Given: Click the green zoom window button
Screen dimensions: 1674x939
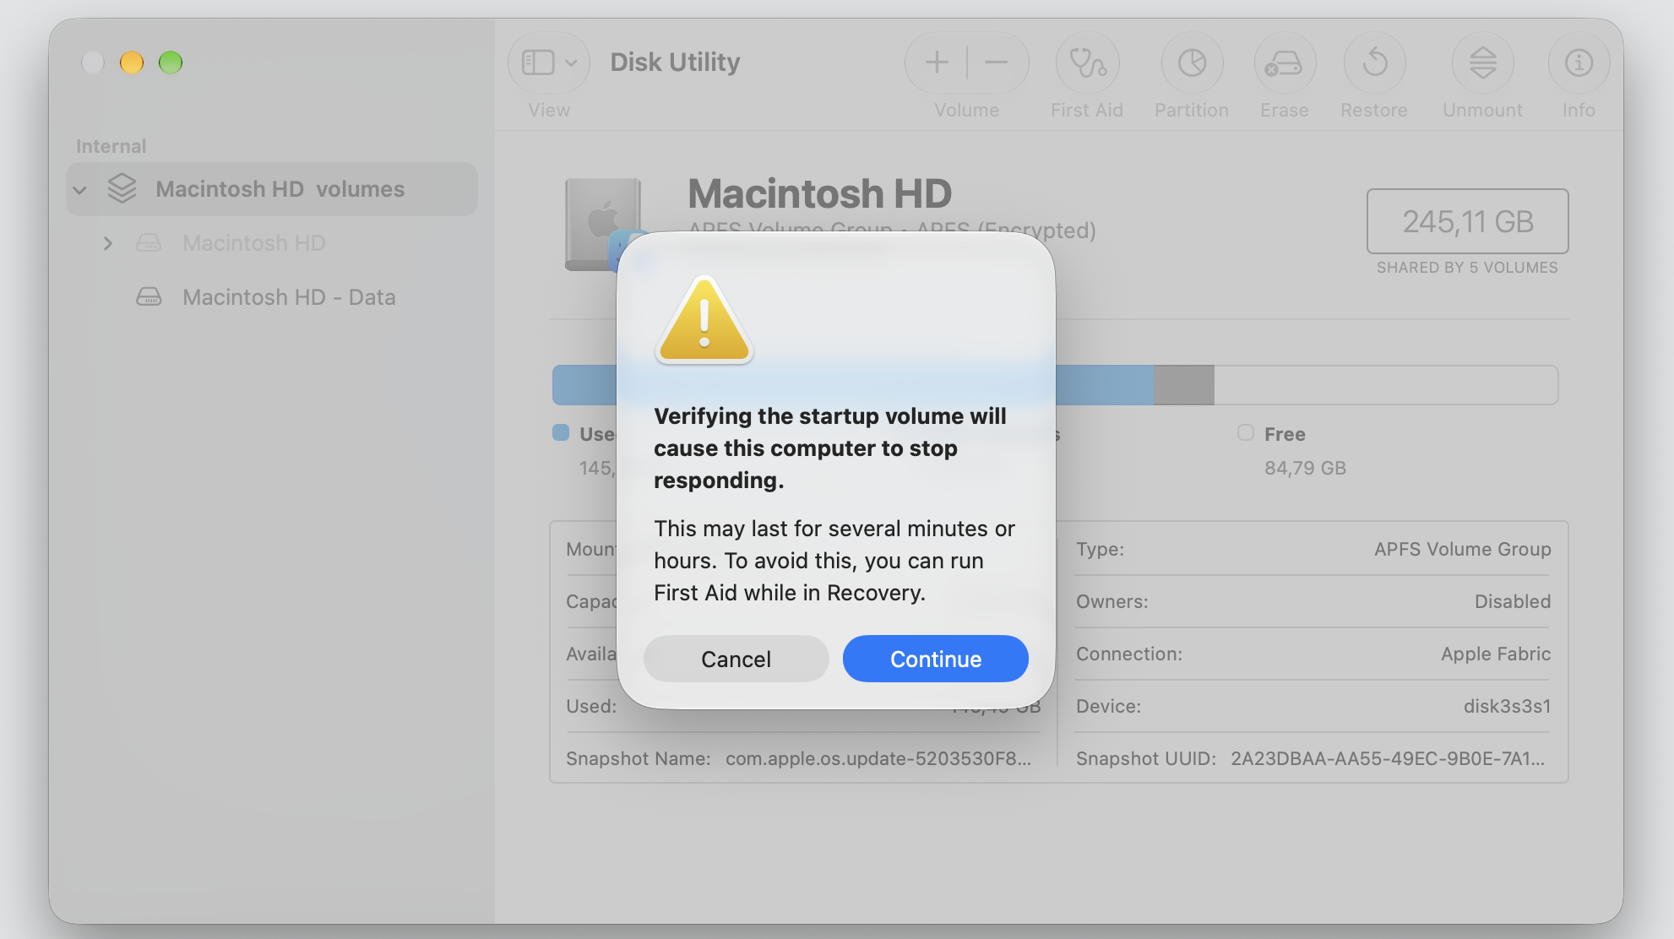Looking at the screenshot, I should (171, 62).
